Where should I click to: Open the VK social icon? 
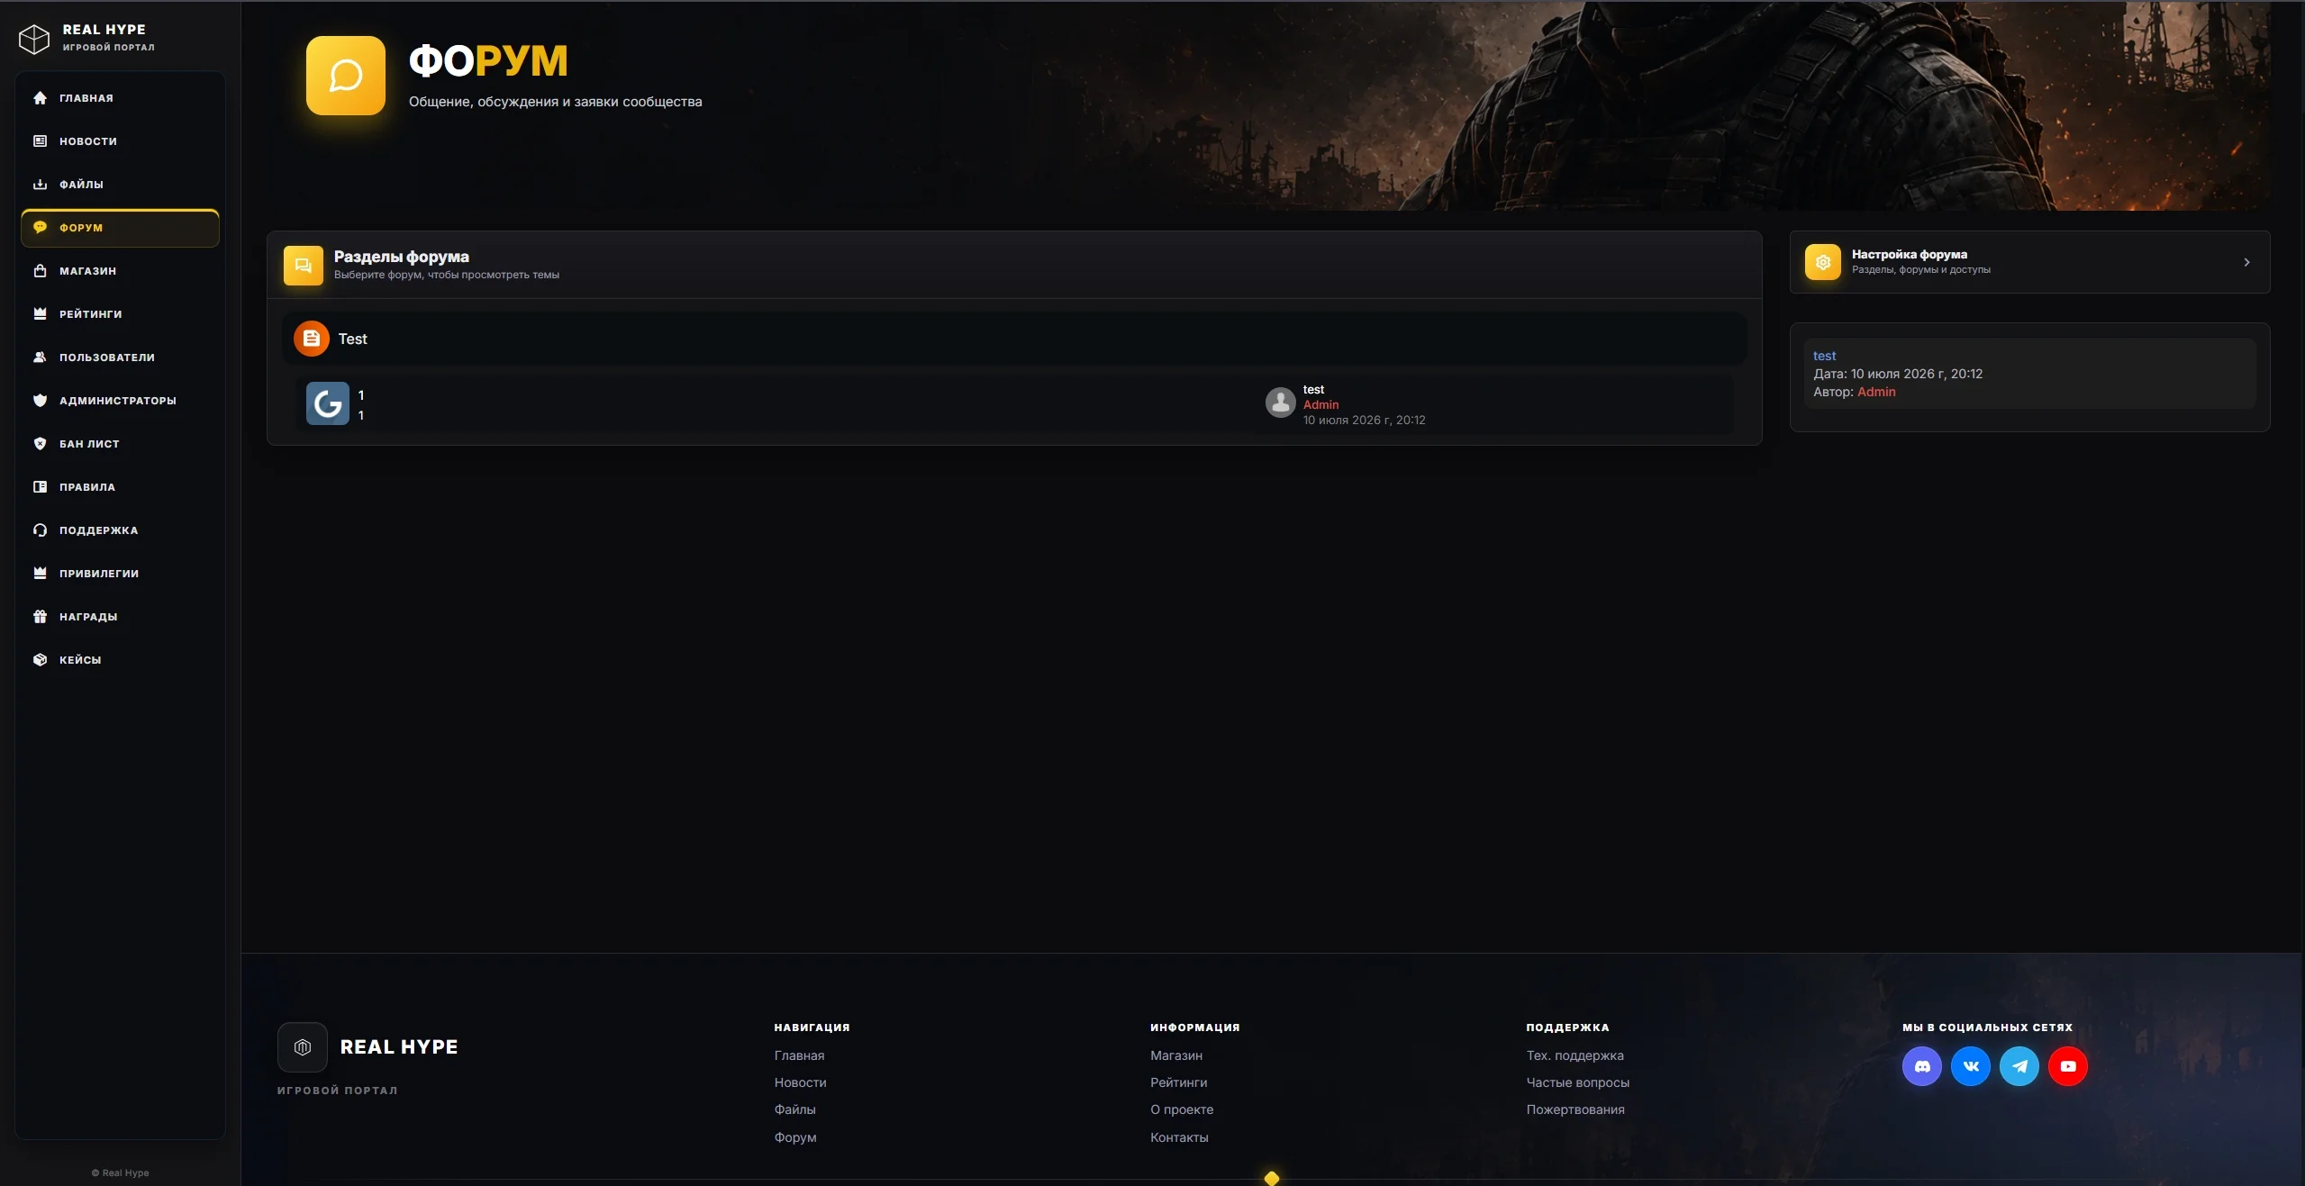pos(1970,1066)
